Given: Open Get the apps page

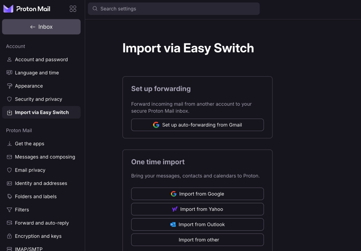Looking at the screenshot, I should click(x=42, y=144).
